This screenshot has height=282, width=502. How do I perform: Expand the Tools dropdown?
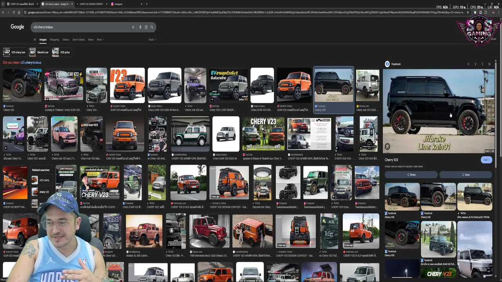pyautogui.click(x=152, y=40)
